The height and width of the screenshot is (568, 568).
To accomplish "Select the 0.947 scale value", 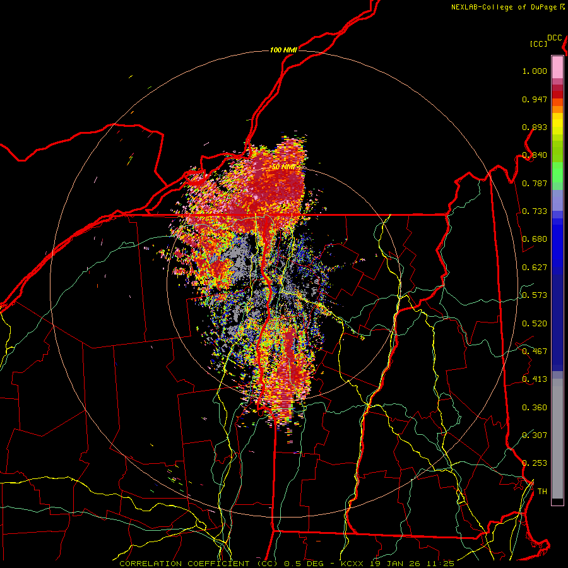I will [535, 99].
